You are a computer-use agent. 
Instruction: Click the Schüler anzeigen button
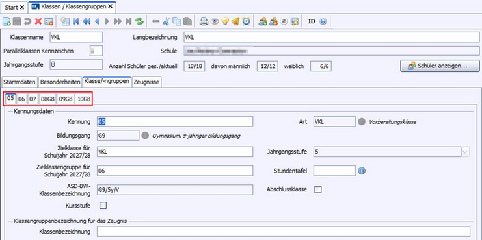[x=440, y=66]
